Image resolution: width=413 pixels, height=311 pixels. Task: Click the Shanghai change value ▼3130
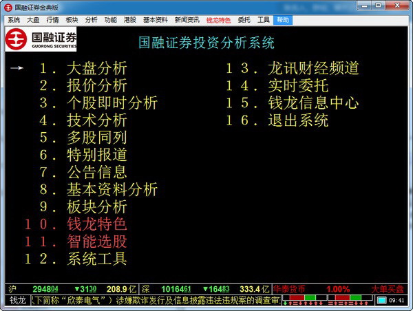pyautogui.click(x=85, y=290)
